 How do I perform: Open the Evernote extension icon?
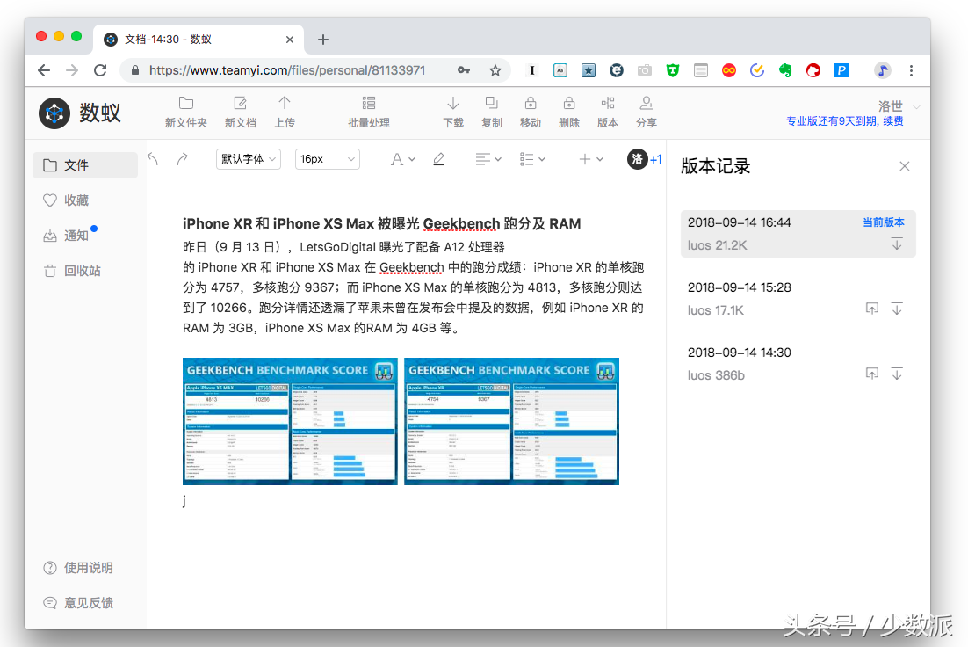[x=785, y=70]
